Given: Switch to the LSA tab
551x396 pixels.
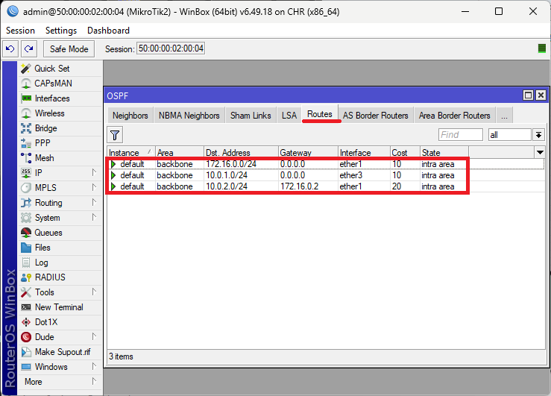Looking at the screenshot, I should 289,116.
